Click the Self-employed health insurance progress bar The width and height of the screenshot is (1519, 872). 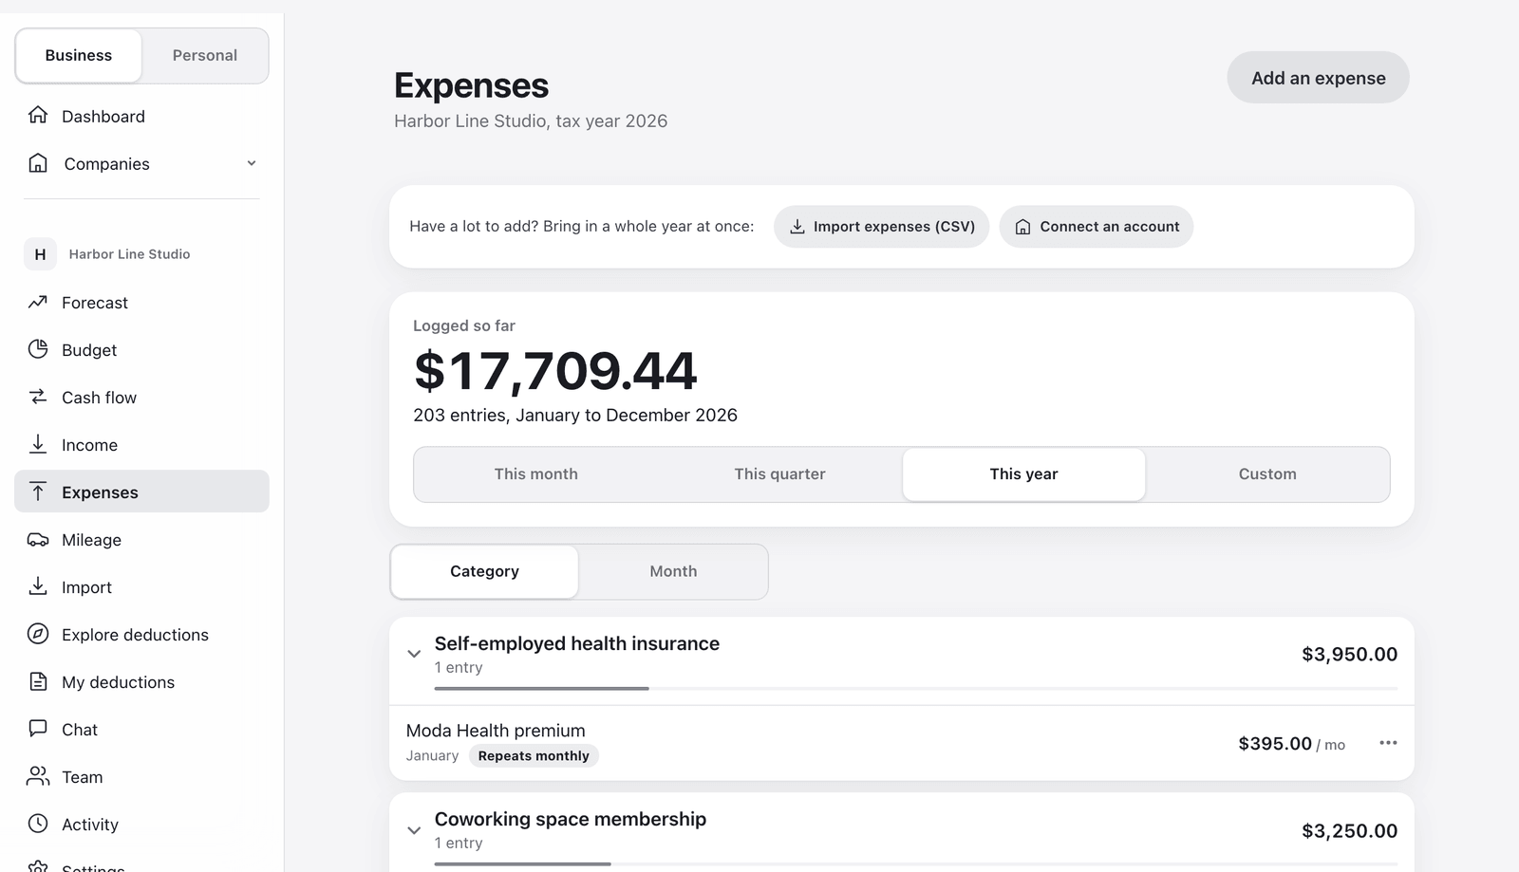point(916,688)
